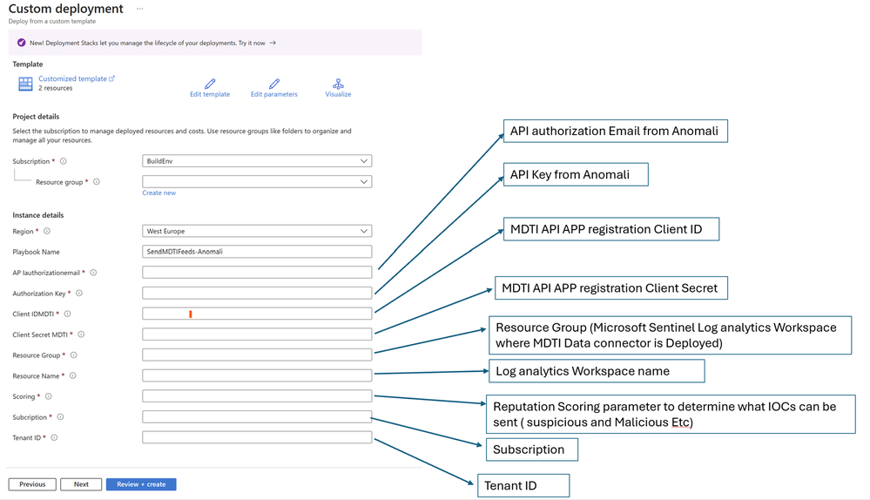Viewport: 870px width, 500px height.
Task: Click the '2 resources' text
Action: 56,88
